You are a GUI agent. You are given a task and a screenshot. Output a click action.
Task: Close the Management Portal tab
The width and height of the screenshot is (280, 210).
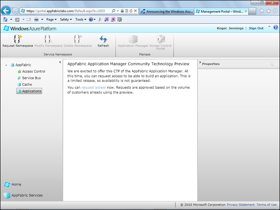246,11
